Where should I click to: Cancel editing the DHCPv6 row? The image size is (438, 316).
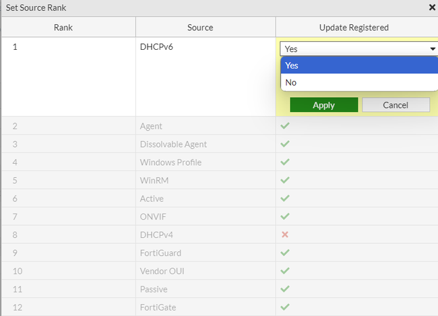point(396,105)
